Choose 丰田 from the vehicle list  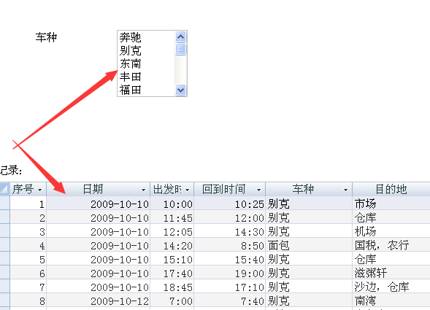130,77
